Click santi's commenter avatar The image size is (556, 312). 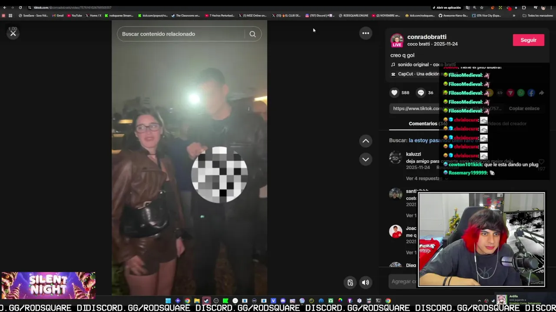[x=395, y=194]
